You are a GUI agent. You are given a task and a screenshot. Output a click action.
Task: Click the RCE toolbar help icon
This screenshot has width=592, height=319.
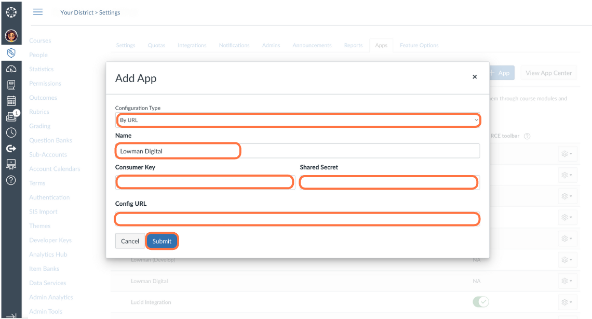click(x=527, y=136)
